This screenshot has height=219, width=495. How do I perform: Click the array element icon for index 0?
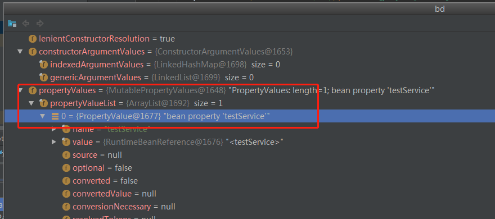pos(55,116)
